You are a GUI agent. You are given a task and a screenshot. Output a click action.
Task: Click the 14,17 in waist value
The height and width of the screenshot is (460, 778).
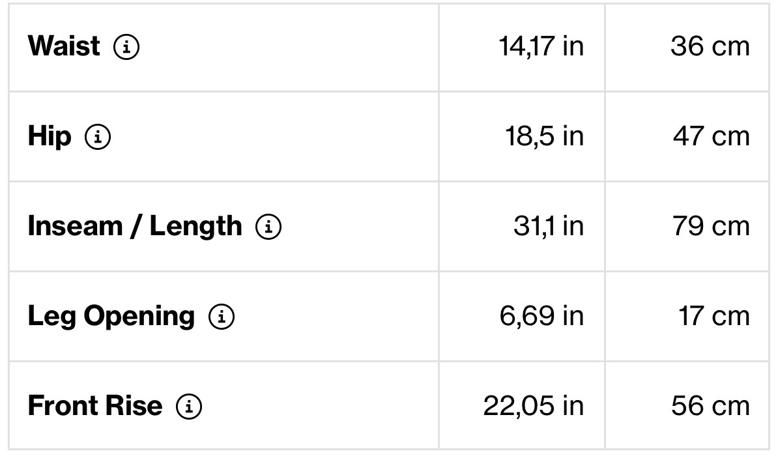[541, 47]
